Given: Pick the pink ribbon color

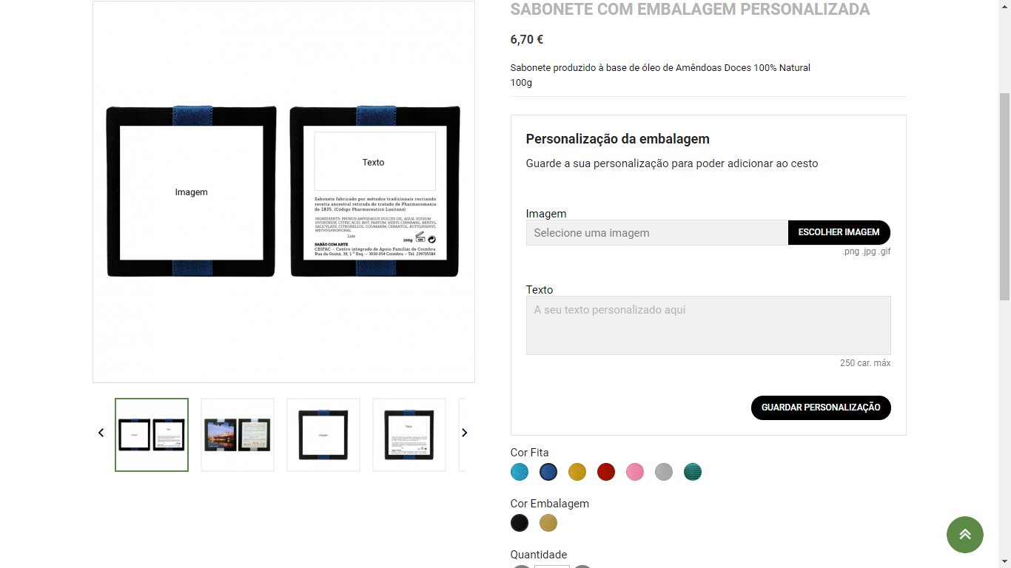Looking at the screenshot, I should pyautogui.click(x=635, y=472).
